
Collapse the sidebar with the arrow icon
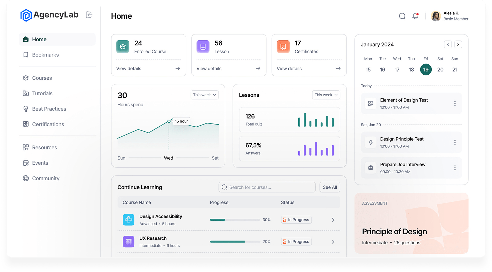tap(89, 15)
